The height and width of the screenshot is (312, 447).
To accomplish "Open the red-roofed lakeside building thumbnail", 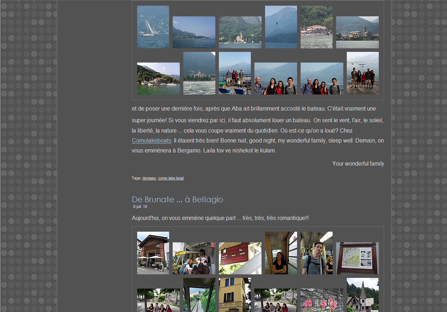I will point(317,27).
